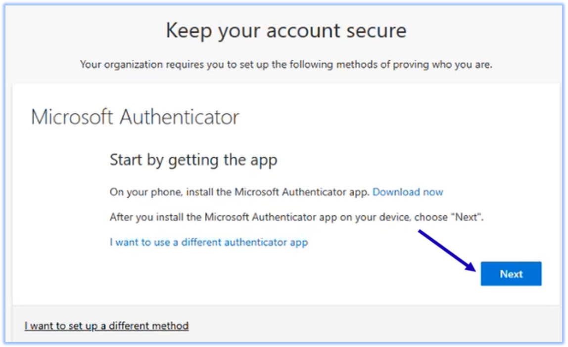Click the word "app" in the subheading
This screenshot has height=347, width=568.
coord(264,161)
